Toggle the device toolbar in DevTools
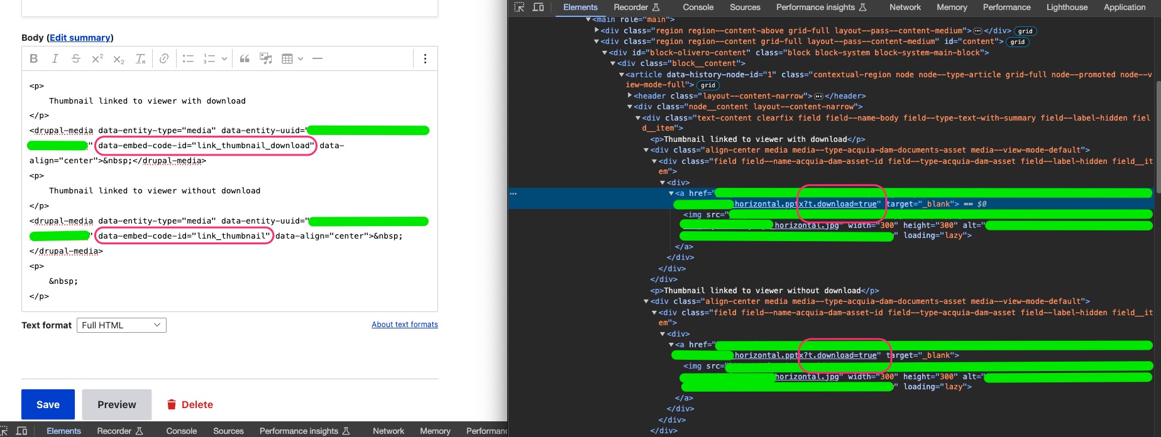The image size is (1161, 437). tap(538, 8)
